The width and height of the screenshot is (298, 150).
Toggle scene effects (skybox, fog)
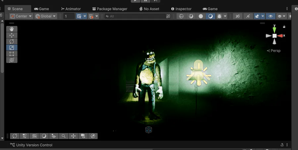257,16
